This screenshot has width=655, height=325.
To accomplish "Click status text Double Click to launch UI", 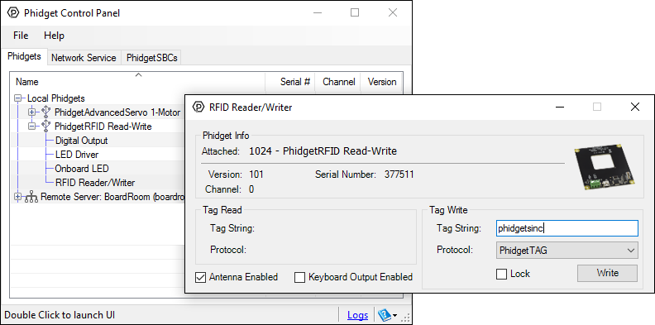I will [x=60, y=315].
